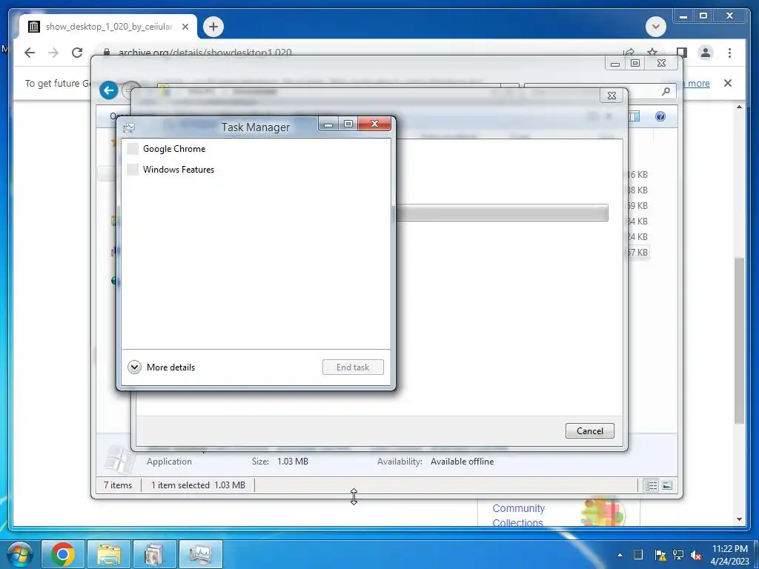This screenshot has width=759, height=569.
Task: Open Chrome profile avatar
Action: point(706,53)
